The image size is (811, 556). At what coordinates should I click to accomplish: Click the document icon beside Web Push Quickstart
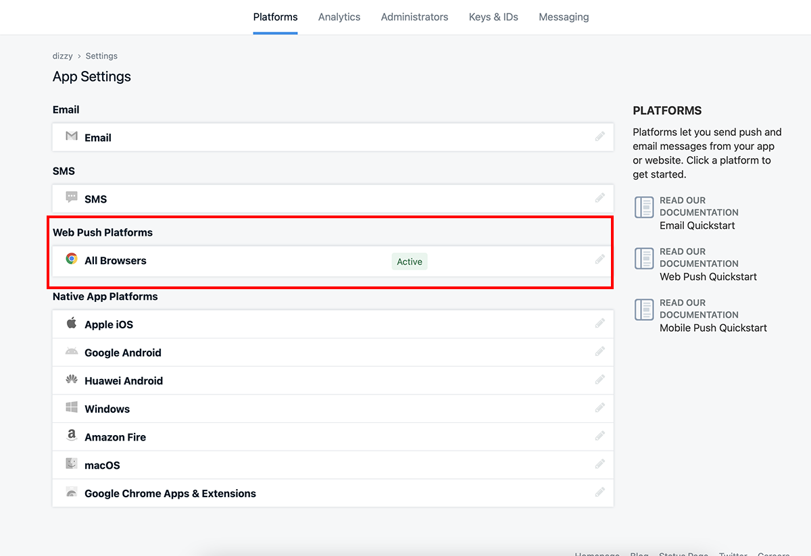644,258
